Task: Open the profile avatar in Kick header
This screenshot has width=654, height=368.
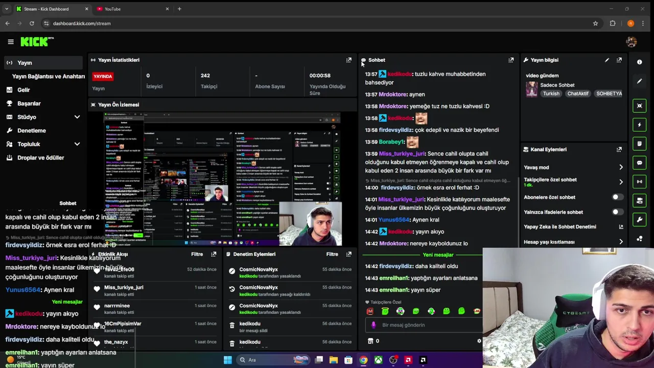Action: coord(632,42)
